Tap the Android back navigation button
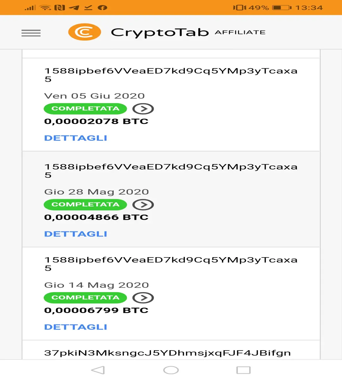This screenshot has width=342, height=381. pos(98,370)
